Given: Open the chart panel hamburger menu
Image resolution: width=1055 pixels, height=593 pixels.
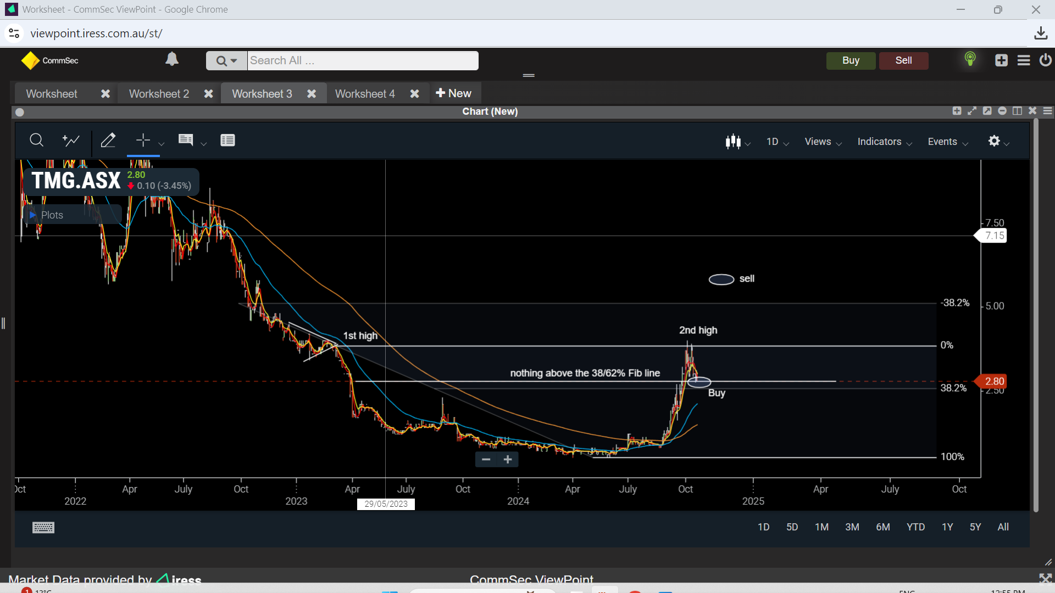Looking at the screenshot, I should click(x=1047, y=111).
